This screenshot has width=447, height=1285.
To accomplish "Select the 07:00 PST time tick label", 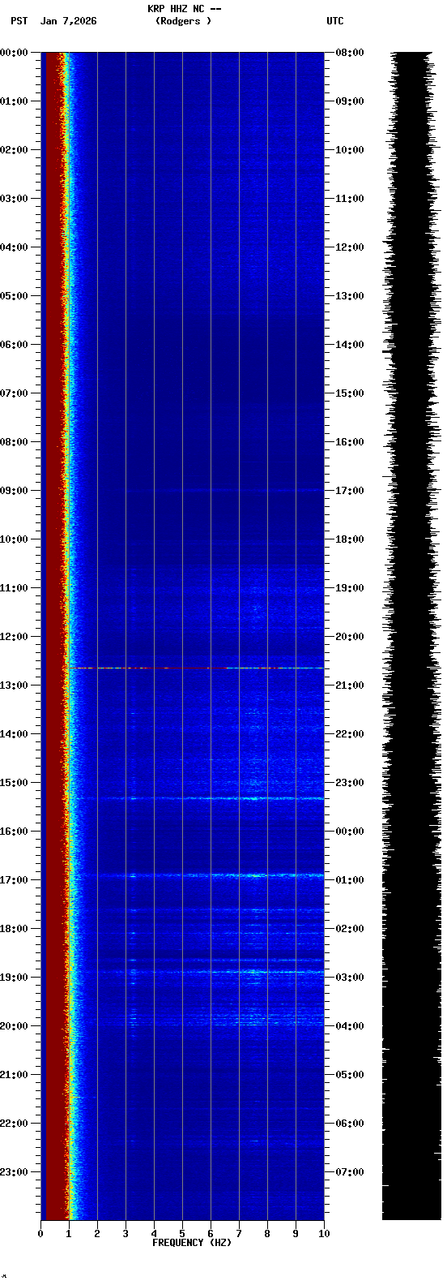I will (14, 393).
